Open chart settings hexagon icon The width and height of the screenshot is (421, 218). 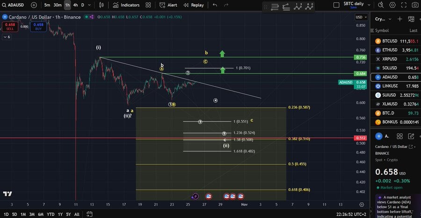[392, 5]
